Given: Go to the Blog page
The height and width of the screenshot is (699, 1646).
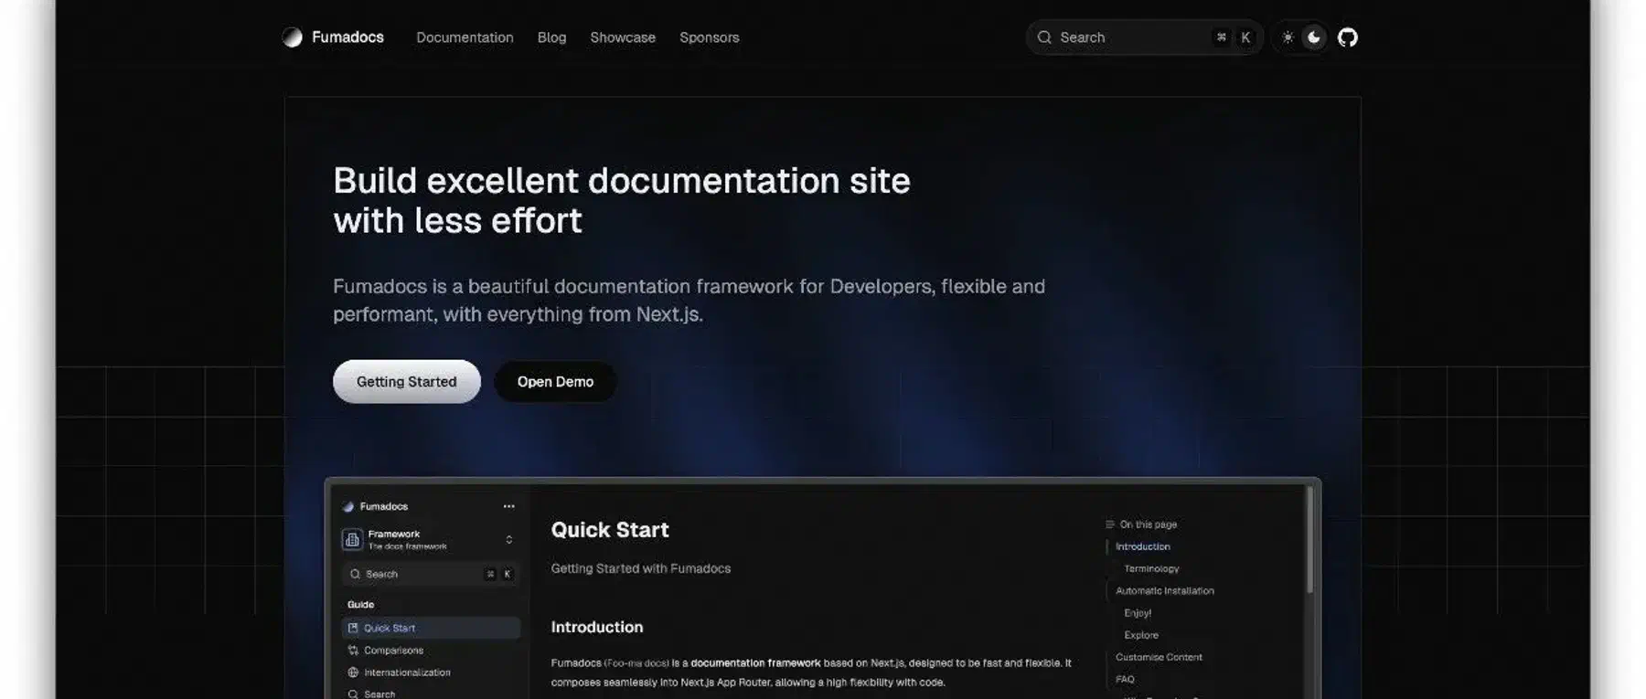Looking at the screenshot, I should [551, 37].
